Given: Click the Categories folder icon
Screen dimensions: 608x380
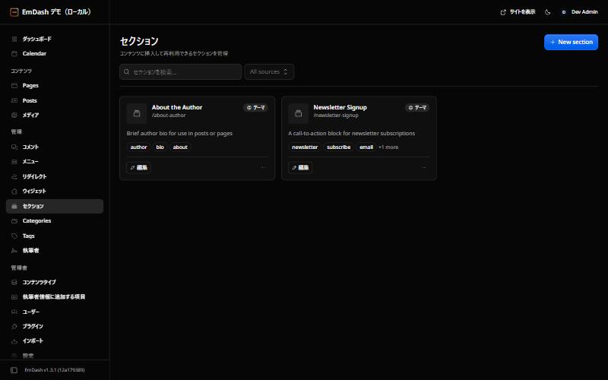Looking at the screenshot, I should 14,221.
